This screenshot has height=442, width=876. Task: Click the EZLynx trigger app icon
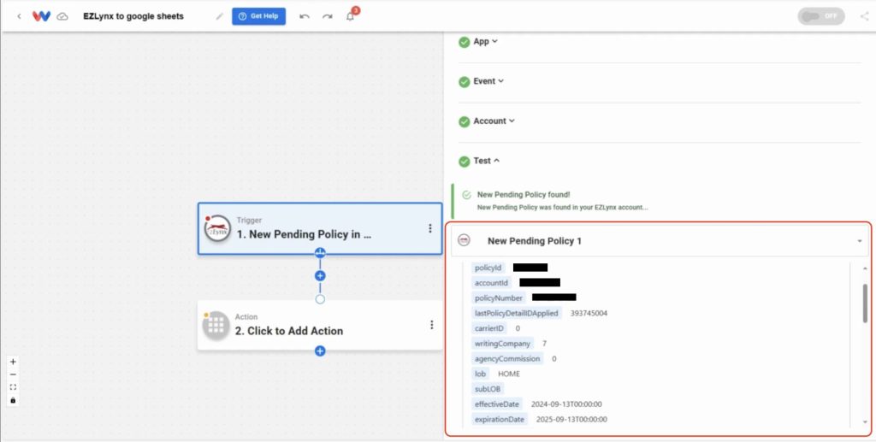pyautogui.click(x=217, y=228)
